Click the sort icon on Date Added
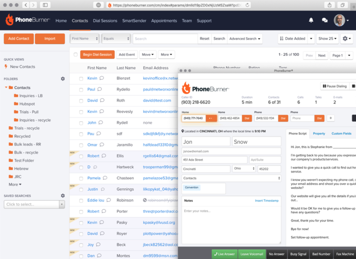356x259 pixels. [x=282, y=39]
